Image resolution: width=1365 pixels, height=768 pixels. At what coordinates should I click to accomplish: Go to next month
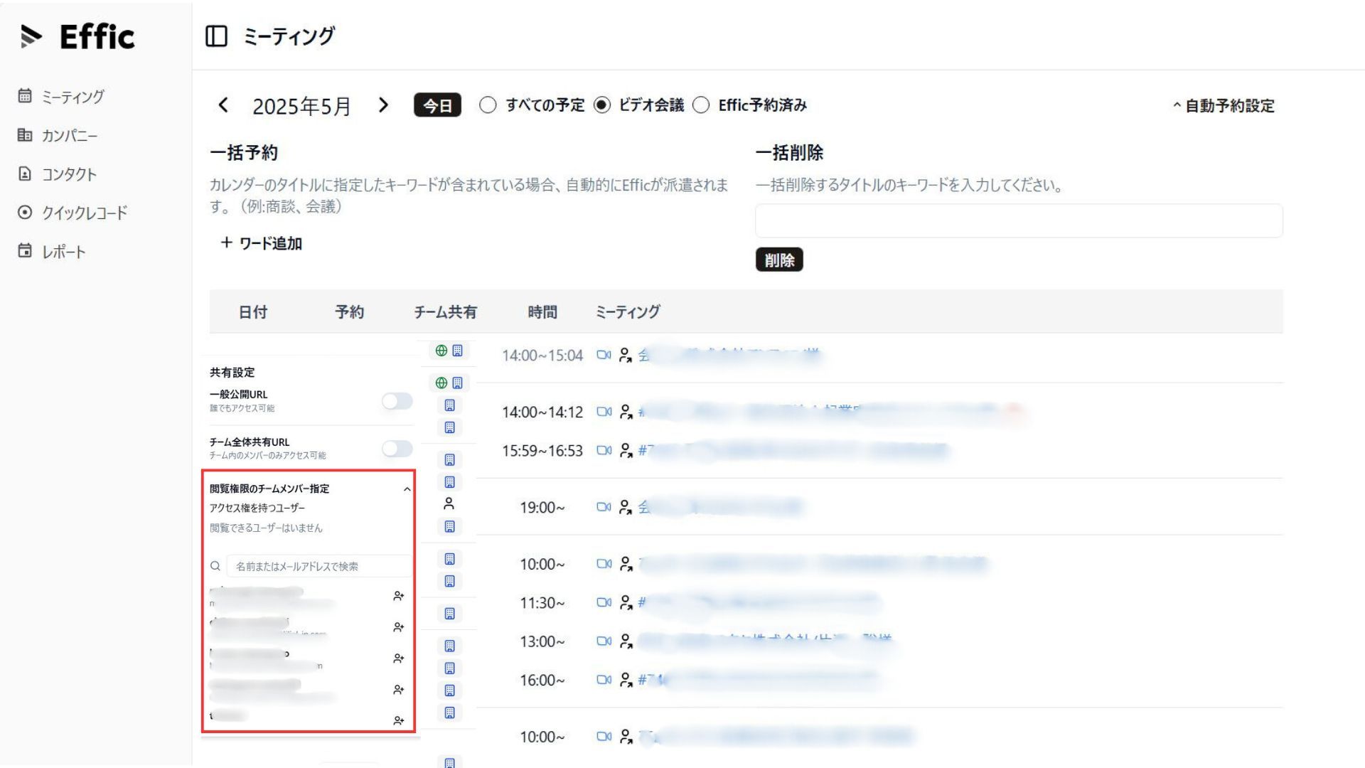click(x=383, y=105)
